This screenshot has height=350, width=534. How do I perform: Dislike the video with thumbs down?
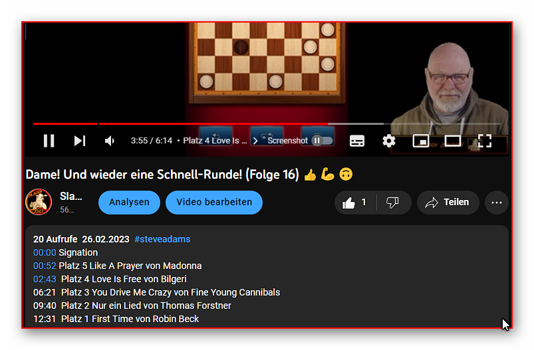click(392, 203)
